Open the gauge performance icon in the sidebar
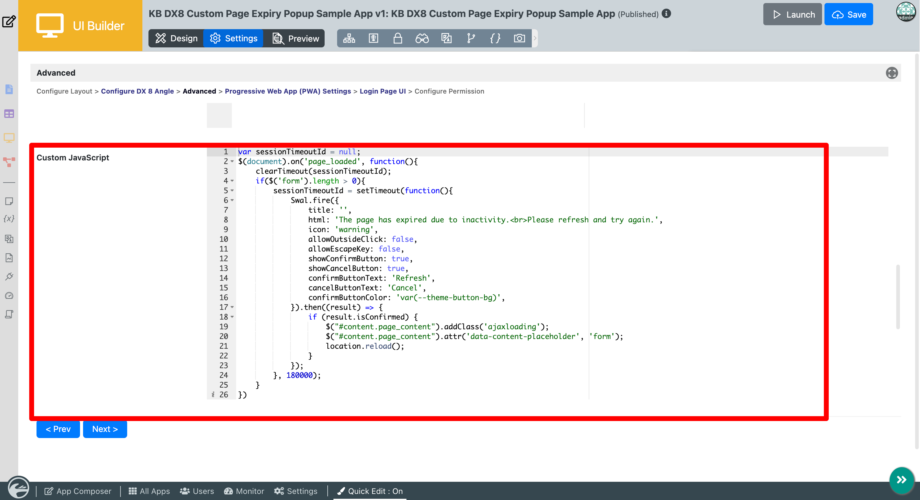The height and width of the screenshot is (500, 920). pyautogui.click(x=9, y=296)
